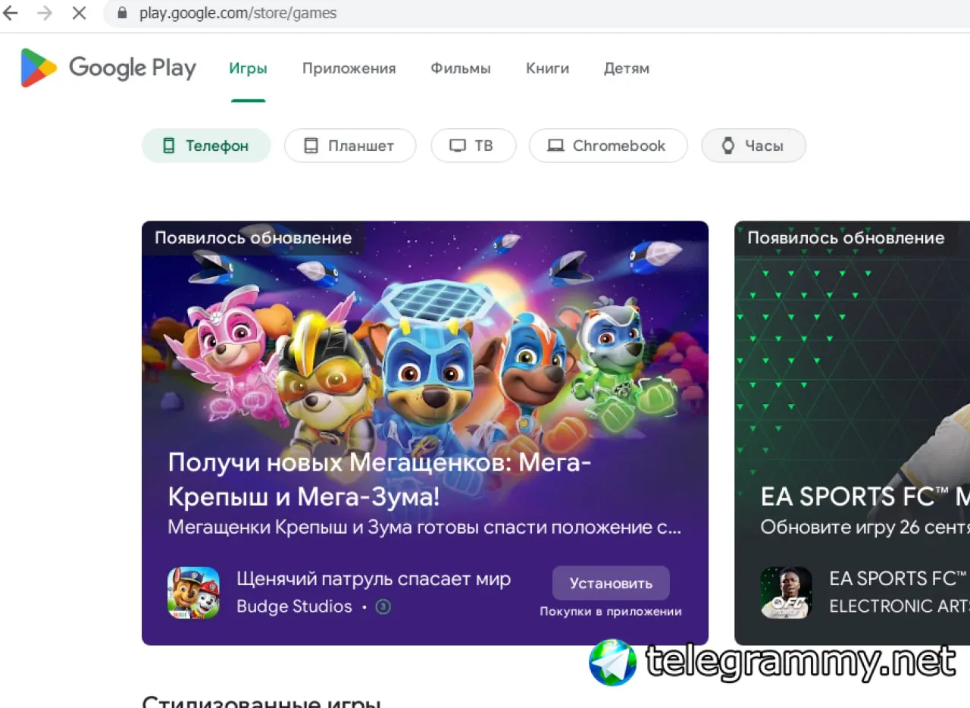Click the Google Play logo

(108, 68)
